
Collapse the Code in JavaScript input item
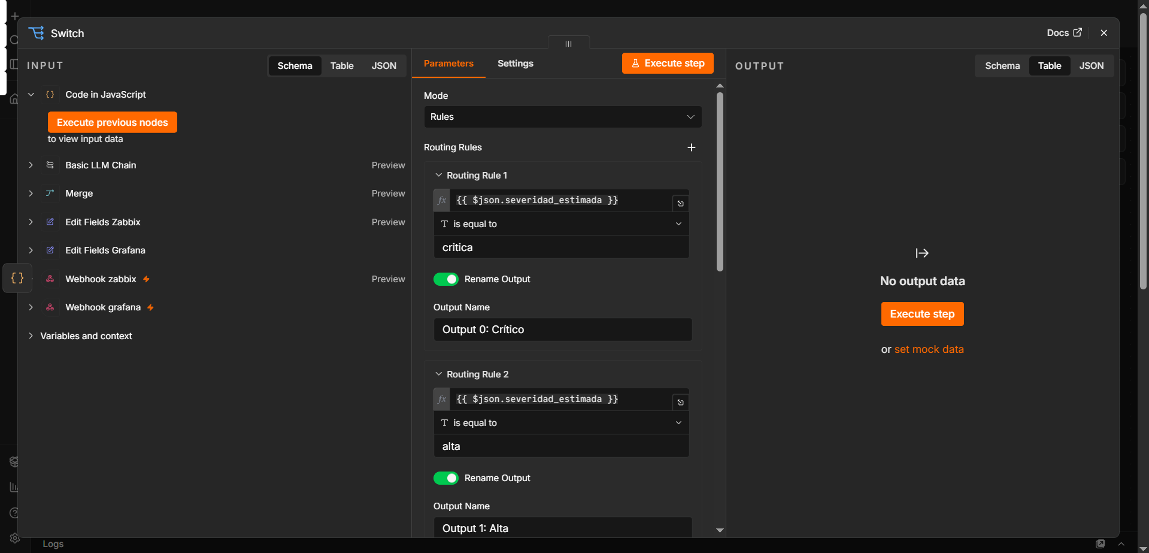(x=31, y=95)
